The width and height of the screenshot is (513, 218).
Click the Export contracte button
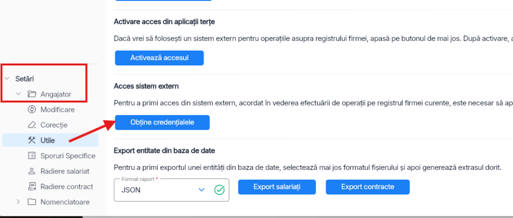click(x=367, y=187)
